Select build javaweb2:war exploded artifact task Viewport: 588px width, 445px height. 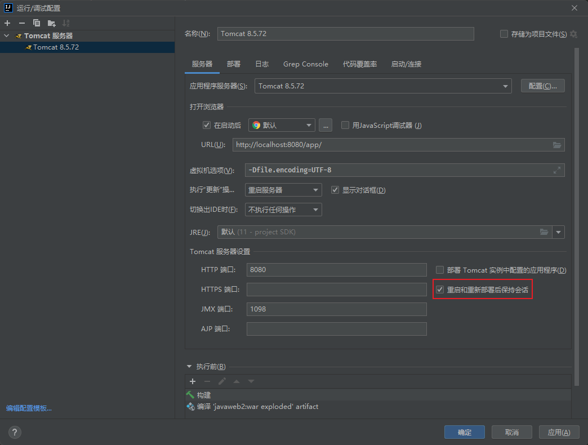378,407
